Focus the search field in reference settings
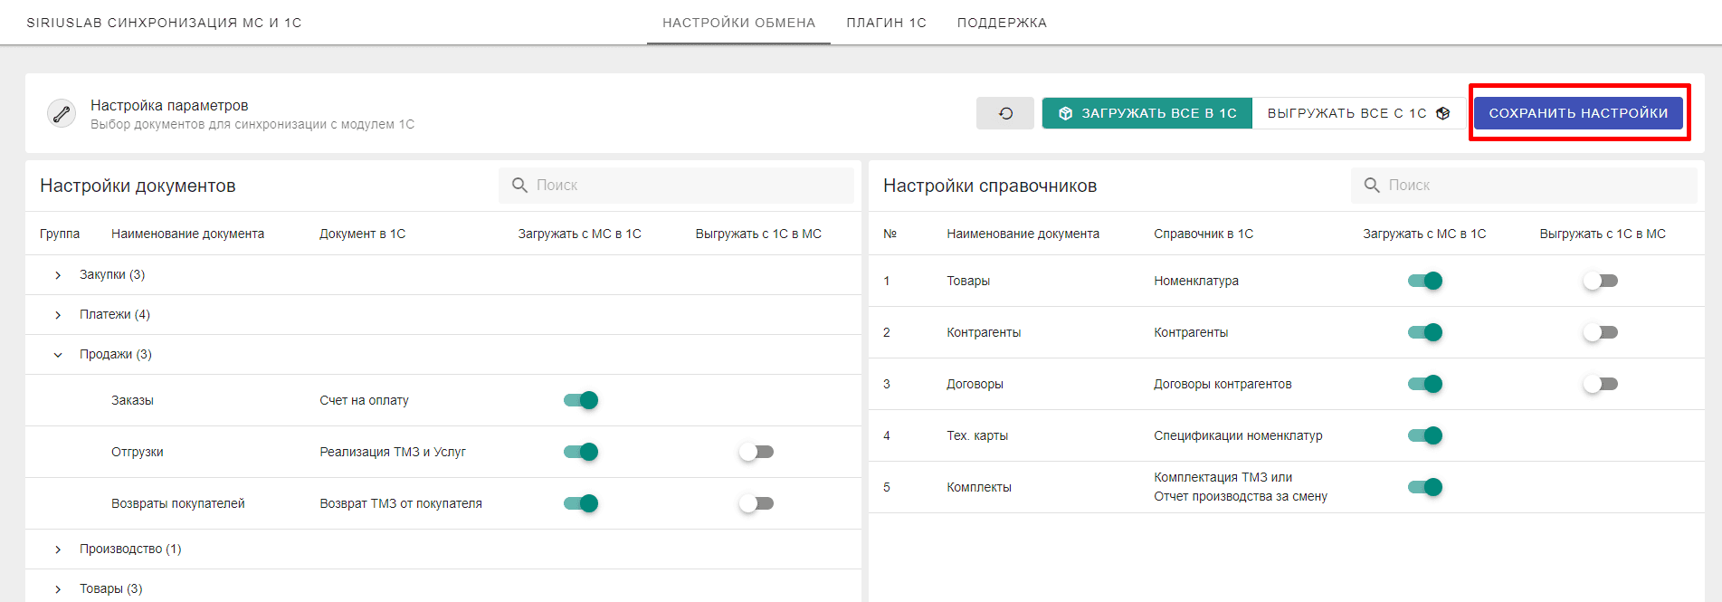1722x602 pixels. pos(1524,185)
